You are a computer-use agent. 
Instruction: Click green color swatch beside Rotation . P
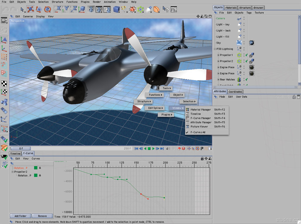tap(36, 175)
